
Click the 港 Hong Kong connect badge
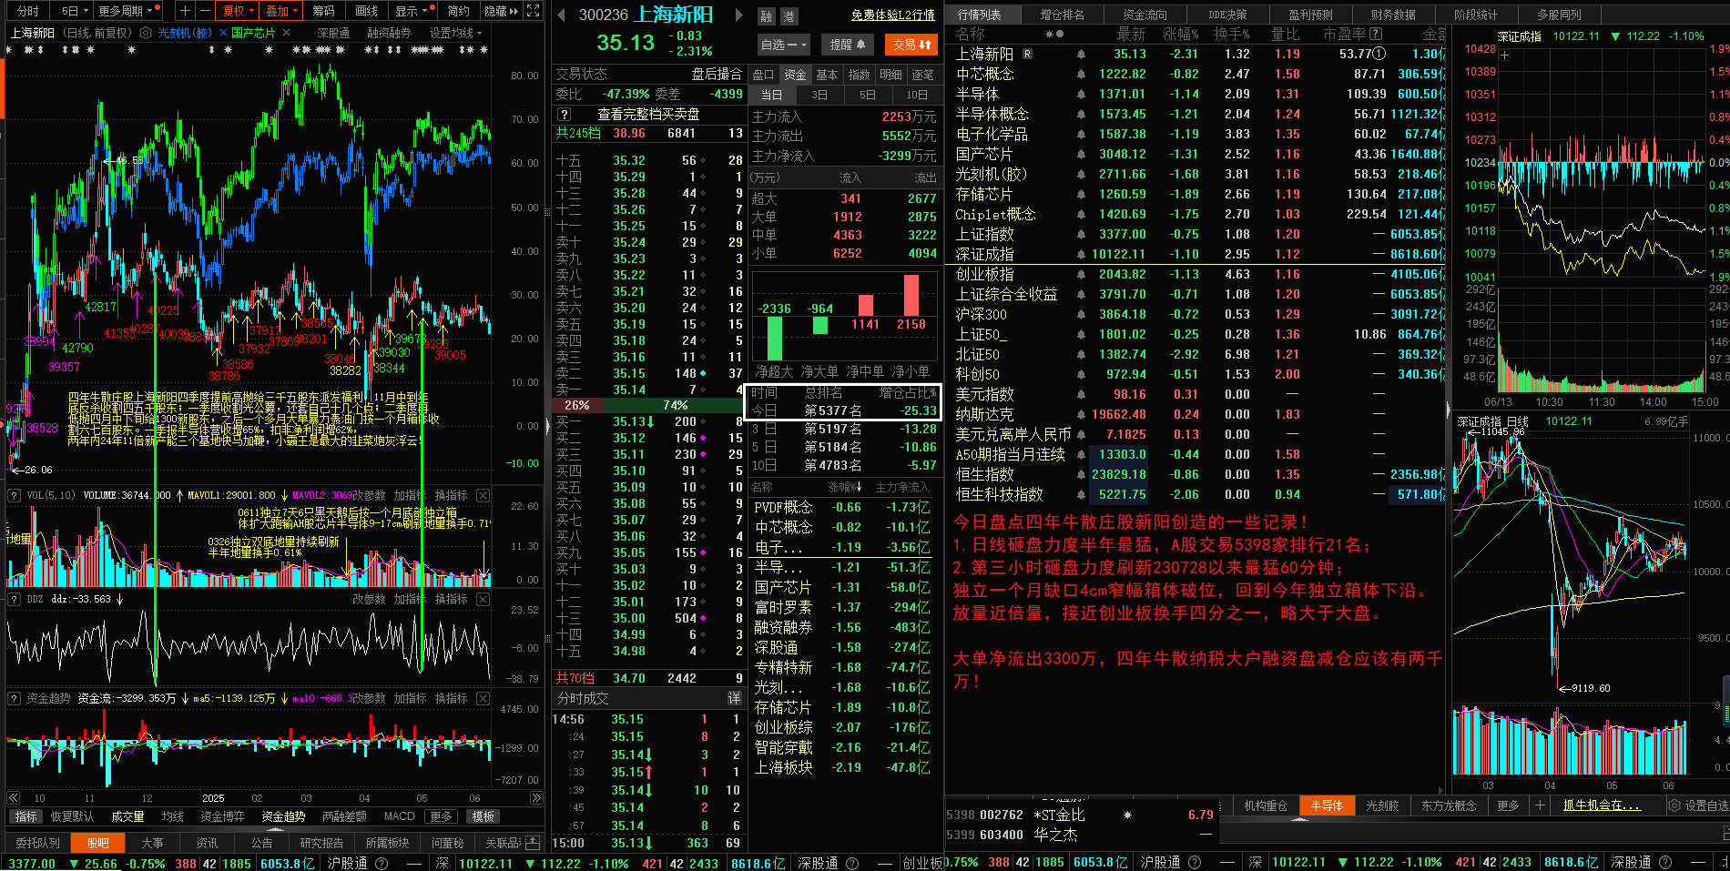789,16
